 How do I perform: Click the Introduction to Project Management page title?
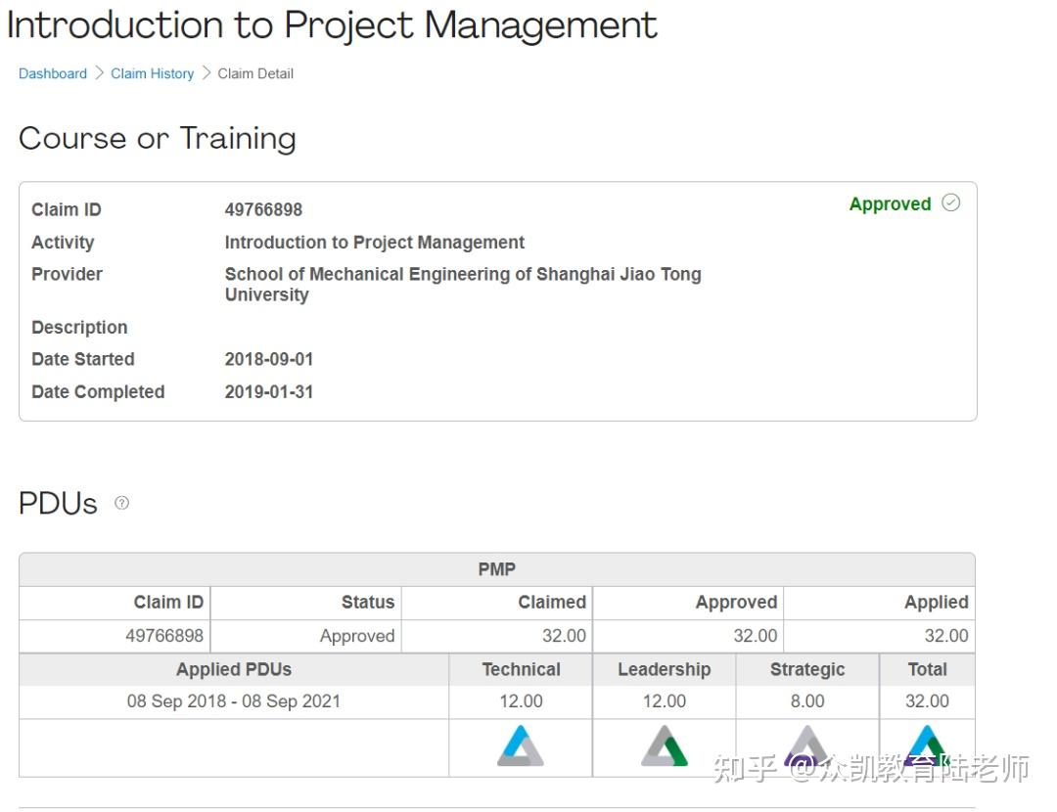pos(332,25)
